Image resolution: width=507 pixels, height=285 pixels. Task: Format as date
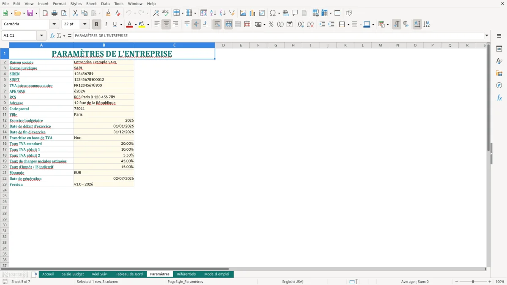click(289, 24)
